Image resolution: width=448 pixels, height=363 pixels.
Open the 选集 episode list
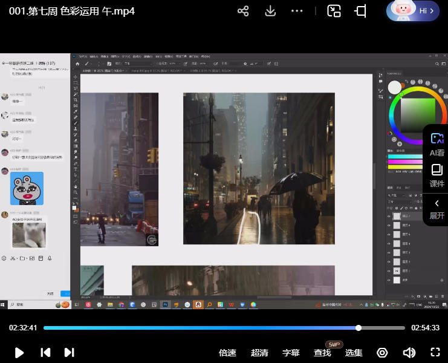point(354,353)
